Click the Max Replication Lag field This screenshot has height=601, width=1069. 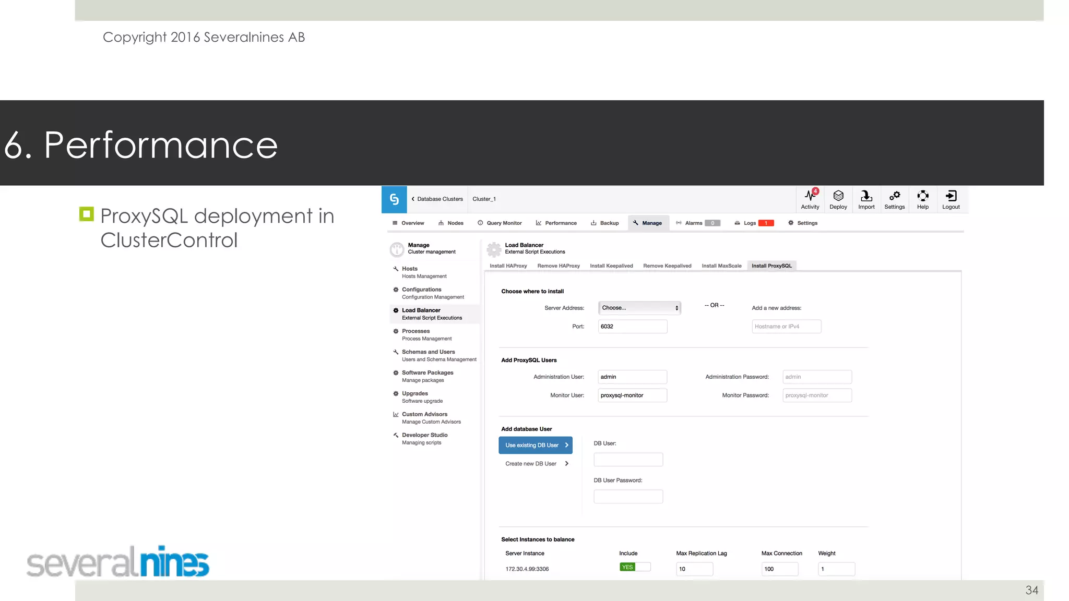coord(694,569)
